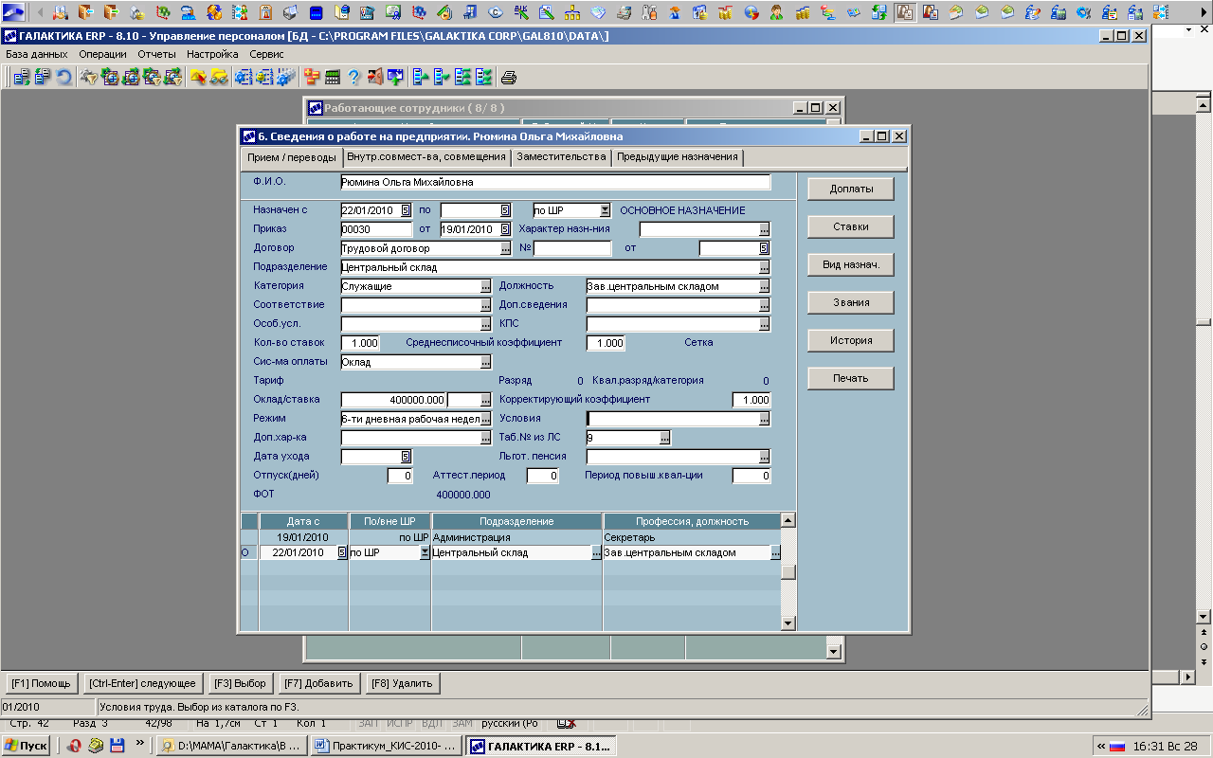Viewport: 1213px width, 758px height.
Task: Click in the Ф.И.О. input field
Action: click(555, 182)
